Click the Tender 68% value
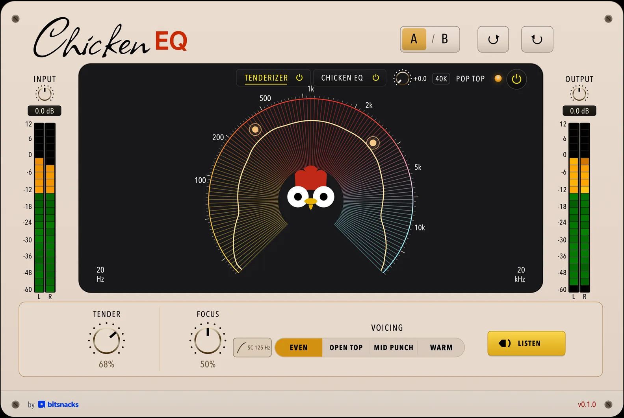This screenshot has width=624, height=418. [106, 365]
